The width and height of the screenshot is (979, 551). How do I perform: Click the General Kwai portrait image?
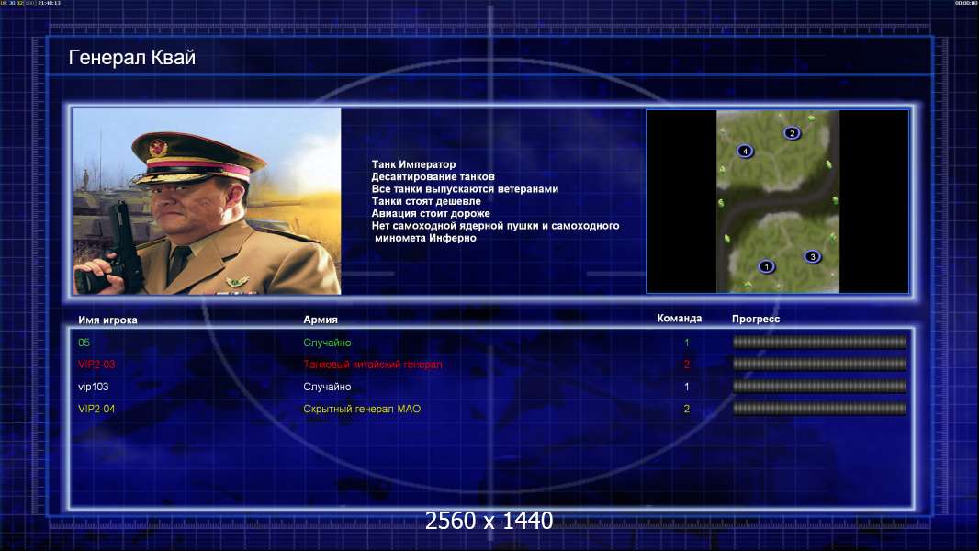tap(208, 201)
